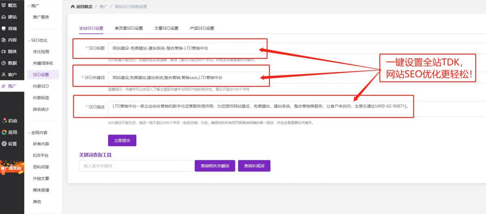Viewport: 486px width, 214px height.
Task: Open the 概览 overview icon in sidebar
Action: pos(4,5)
